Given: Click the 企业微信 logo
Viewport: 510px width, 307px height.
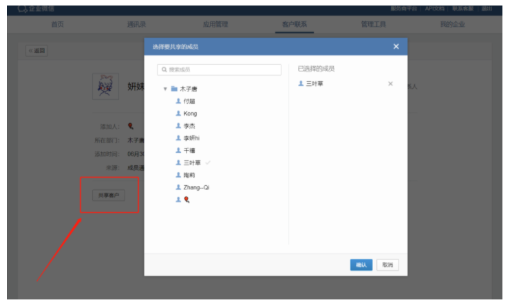Looking at the screenshot, I should [36, 9].
